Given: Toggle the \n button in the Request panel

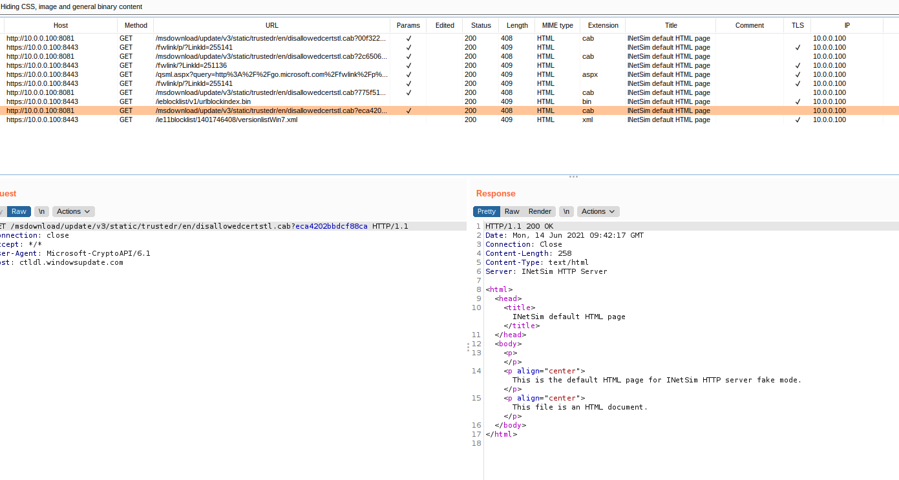Looking at the screenshot, I should pos(41,211).
